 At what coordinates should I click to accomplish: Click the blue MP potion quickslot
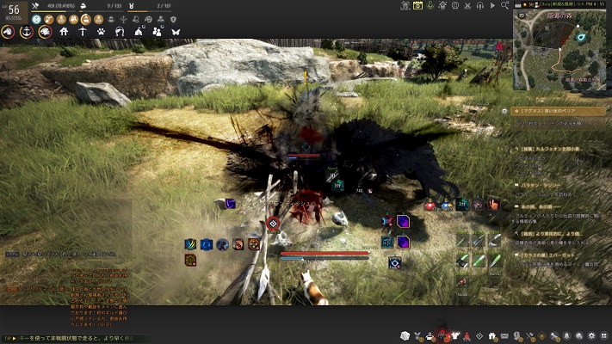click(445, 205)
